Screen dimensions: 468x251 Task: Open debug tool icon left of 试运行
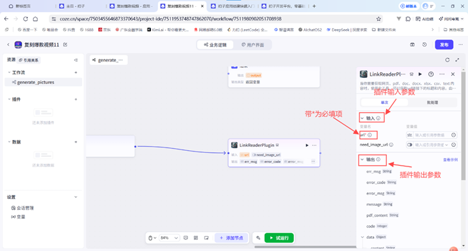coord(258,238)
